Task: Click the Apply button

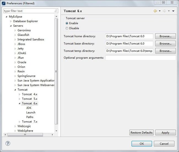Action: [x=166, y=132]
